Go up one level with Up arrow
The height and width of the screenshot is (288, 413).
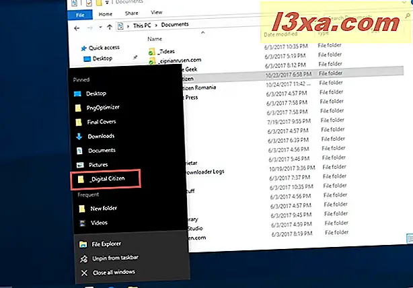point(110,27)
